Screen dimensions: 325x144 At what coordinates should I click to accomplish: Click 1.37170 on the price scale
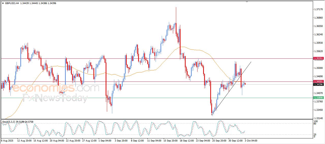[318, 9]
